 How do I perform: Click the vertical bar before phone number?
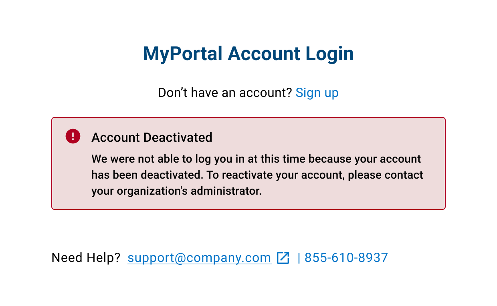click(x=299, y=258)
